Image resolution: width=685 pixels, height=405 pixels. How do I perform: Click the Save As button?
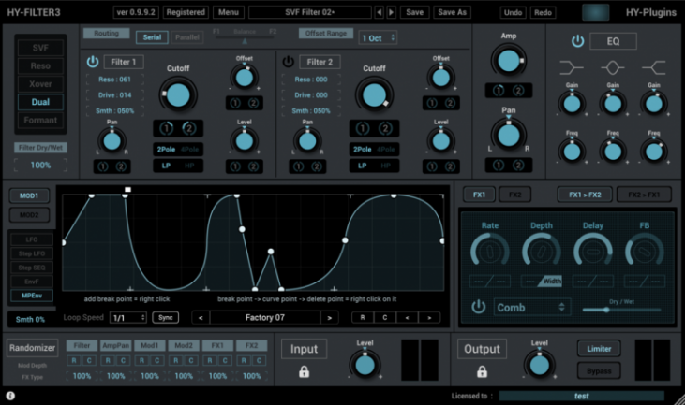click(x=453, y=12)
